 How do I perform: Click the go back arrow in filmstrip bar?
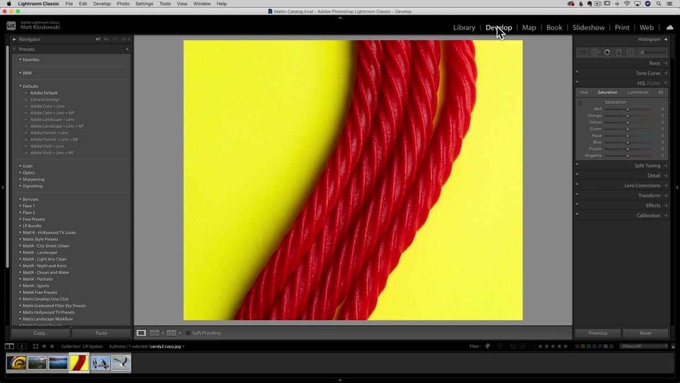pos(44,346)
